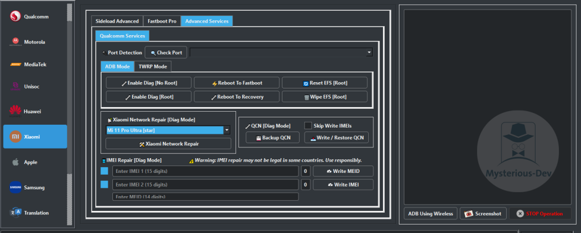This screenshot has height=233, width=581.
Task: Click the 'IMEI Repair [Diag Mode]' label
Action: (x=134, y=160)
